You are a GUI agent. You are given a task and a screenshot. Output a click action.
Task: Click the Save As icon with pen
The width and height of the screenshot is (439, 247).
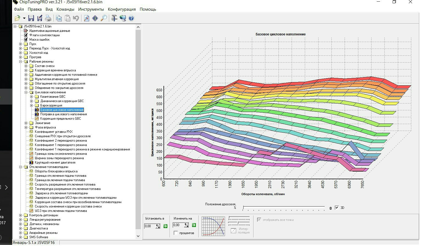[40, 18]
